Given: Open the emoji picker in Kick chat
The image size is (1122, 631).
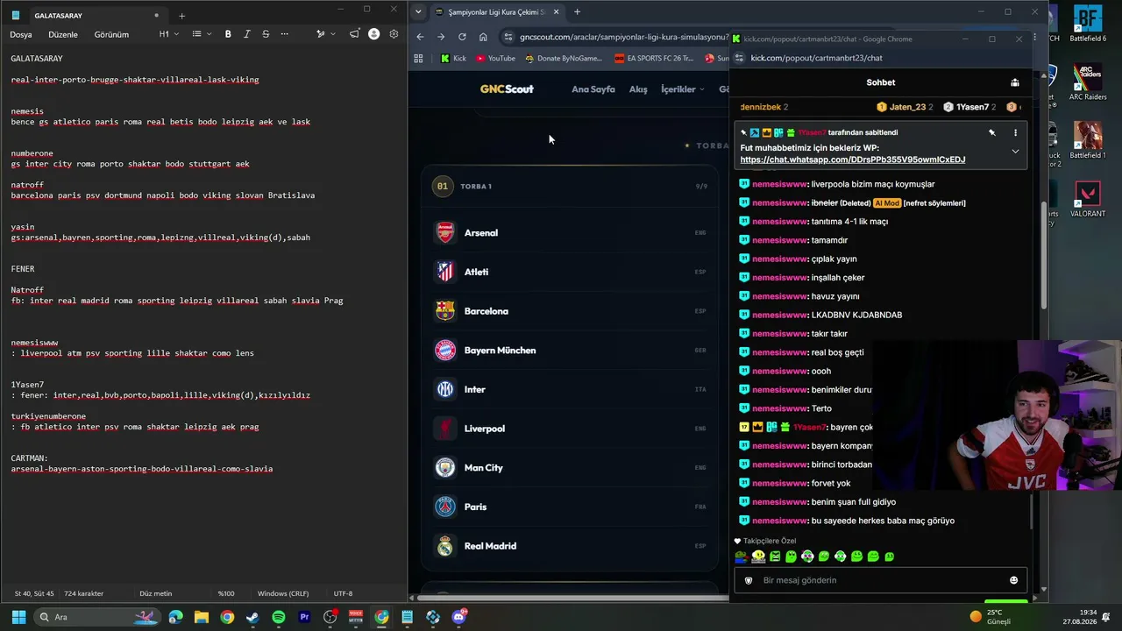Looking at the screenshot, I should [1013, 580].
